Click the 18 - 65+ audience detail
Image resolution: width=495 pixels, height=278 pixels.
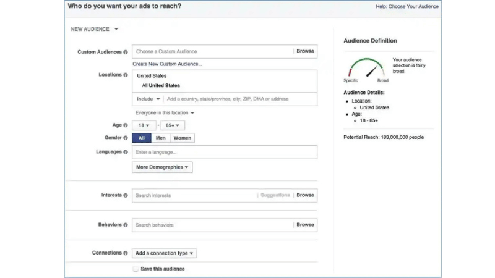point(369,120)
